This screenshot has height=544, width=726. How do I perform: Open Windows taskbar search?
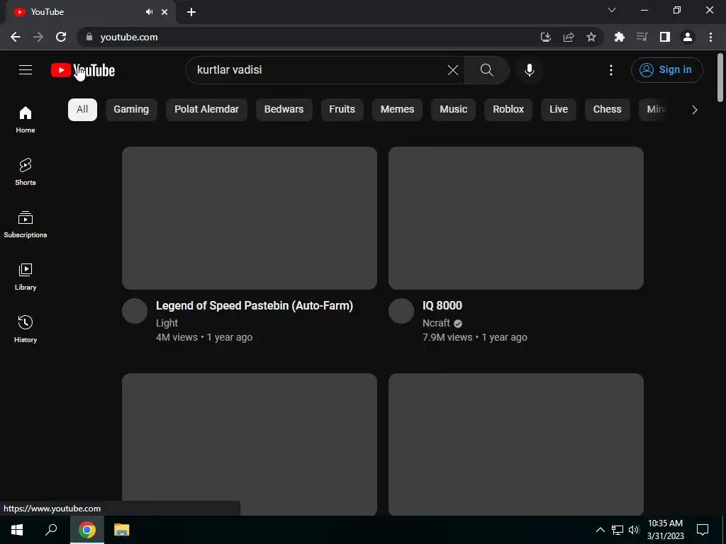click(x=51, y=530)
